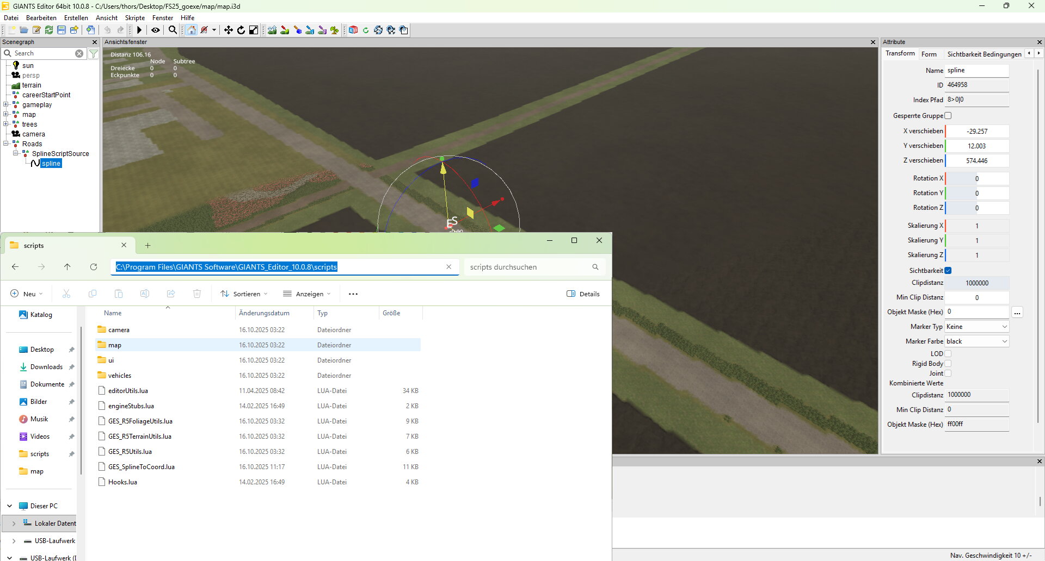Click the Save file toolbar icon

pyautogui.click(x=62, y=30)
